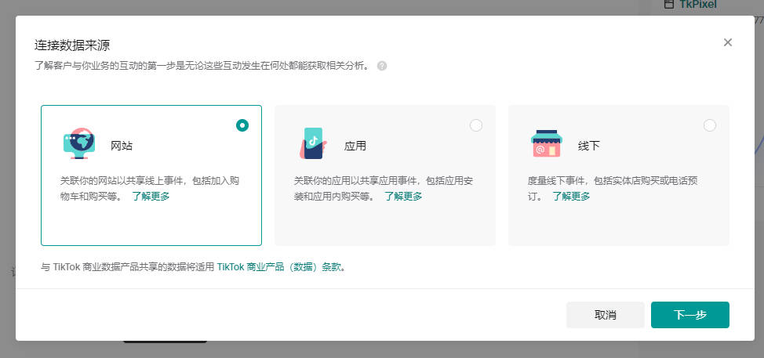Open 了解更多 link in 线下 card

point(571,196)
